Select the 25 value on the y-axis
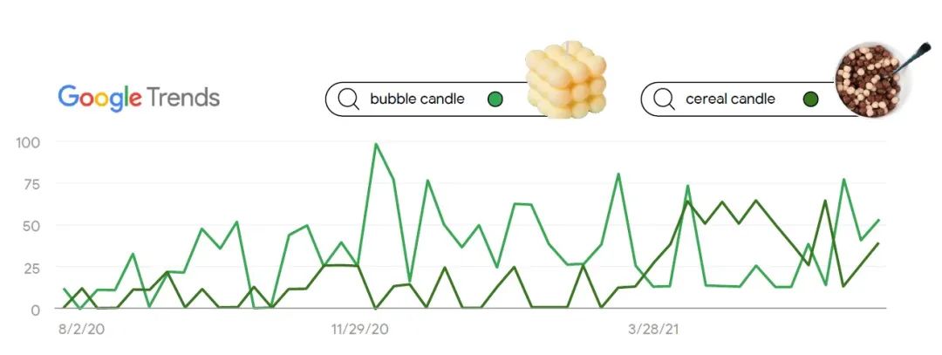 (44, 268)
